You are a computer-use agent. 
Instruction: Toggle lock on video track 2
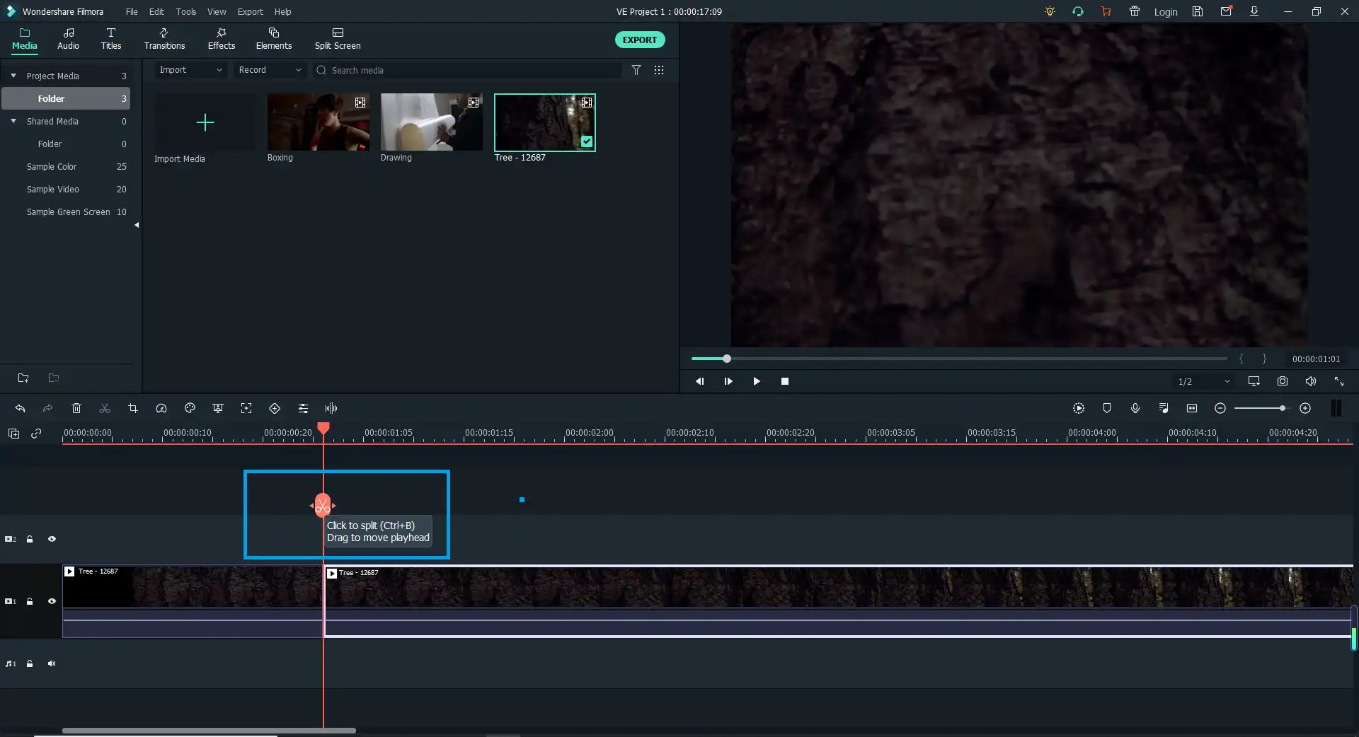point(30,539)
